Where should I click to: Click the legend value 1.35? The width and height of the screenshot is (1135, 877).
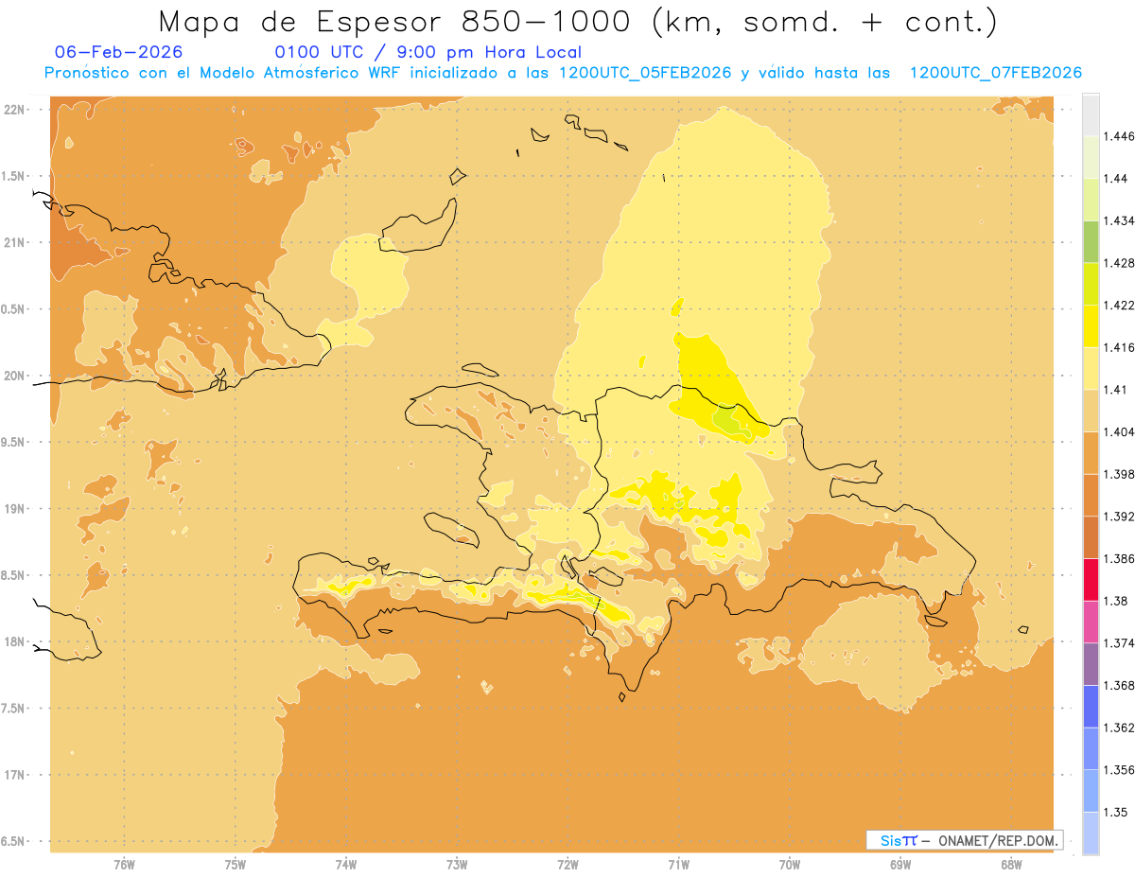tap(1115, 812)
